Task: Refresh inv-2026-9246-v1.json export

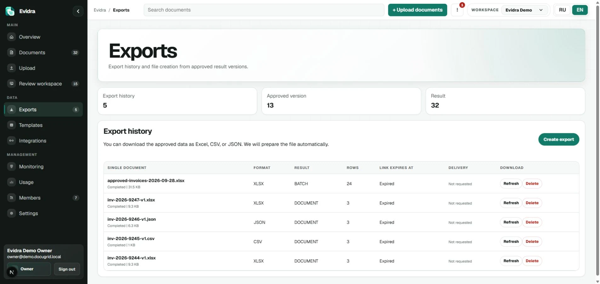Action: coord(511,222)
